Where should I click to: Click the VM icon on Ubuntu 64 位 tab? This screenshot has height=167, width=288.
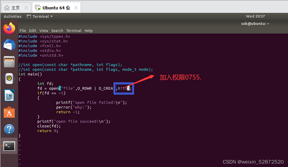(x=38, y=8)
